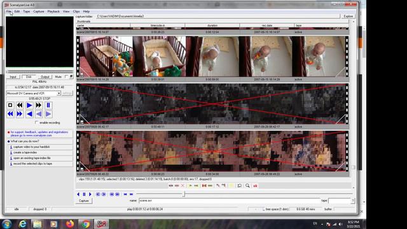Image resolution: width=407 pixels, height=229 pixels.
Task: Click 'capture video to your harddisk' help link
Action: click(x=31, y=147)
